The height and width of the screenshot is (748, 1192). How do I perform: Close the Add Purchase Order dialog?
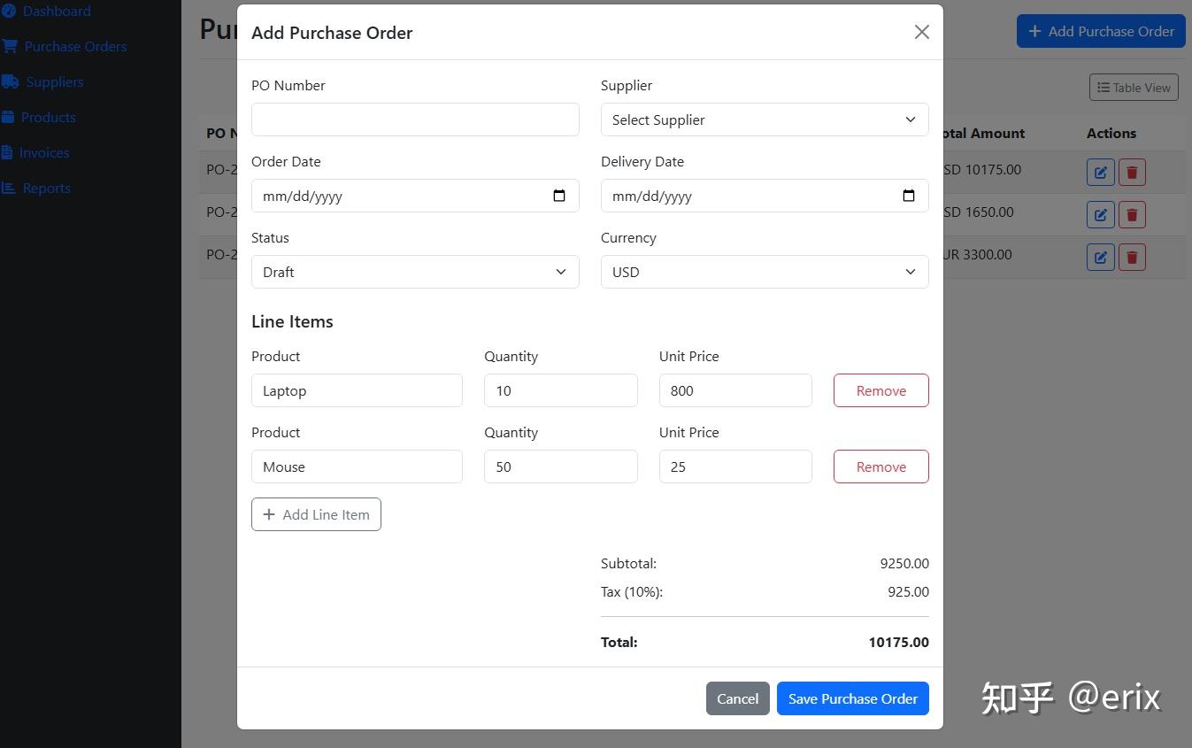921,32
